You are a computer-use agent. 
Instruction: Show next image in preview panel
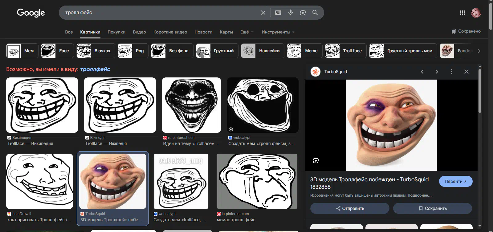[437, 72]
